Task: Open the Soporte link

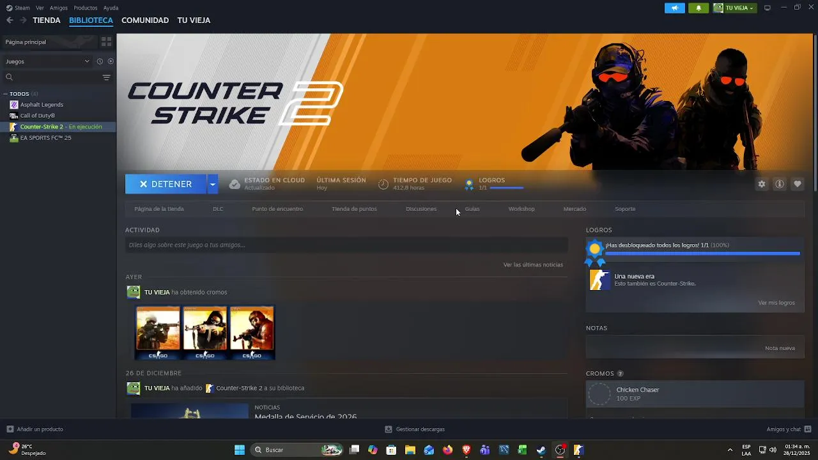Action: pyautogui.click(x=625, y=209)
